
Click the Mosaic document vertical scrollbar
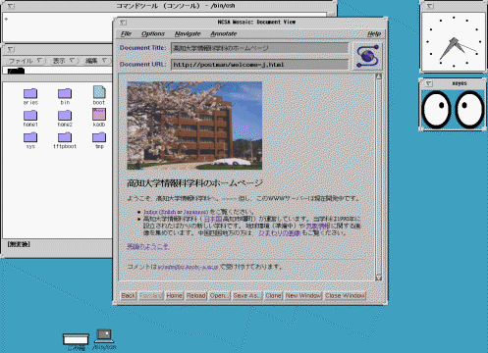pyautogui.click(x=379, y=176)
